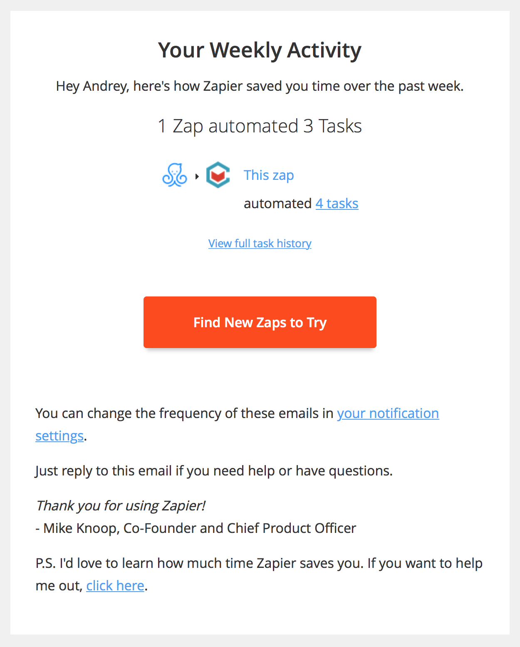
Task: Open the "This zap" link
Action: point(269,175)
